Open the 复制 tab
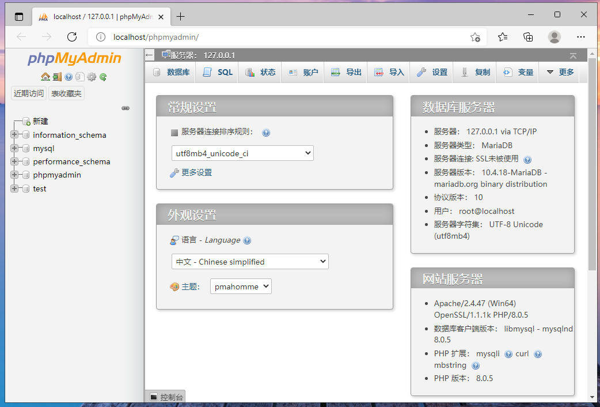 tap(474, 72)
